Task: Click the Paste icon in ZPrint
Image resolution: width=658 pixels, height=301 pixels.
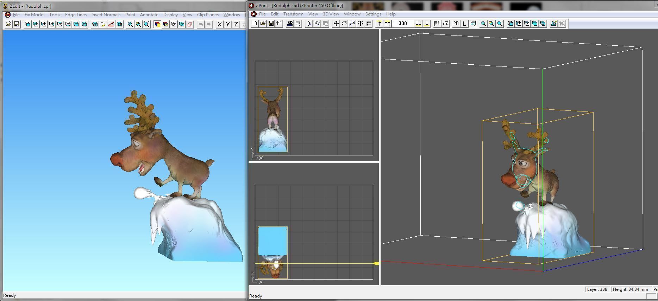Action: click(x=325, y=24)
